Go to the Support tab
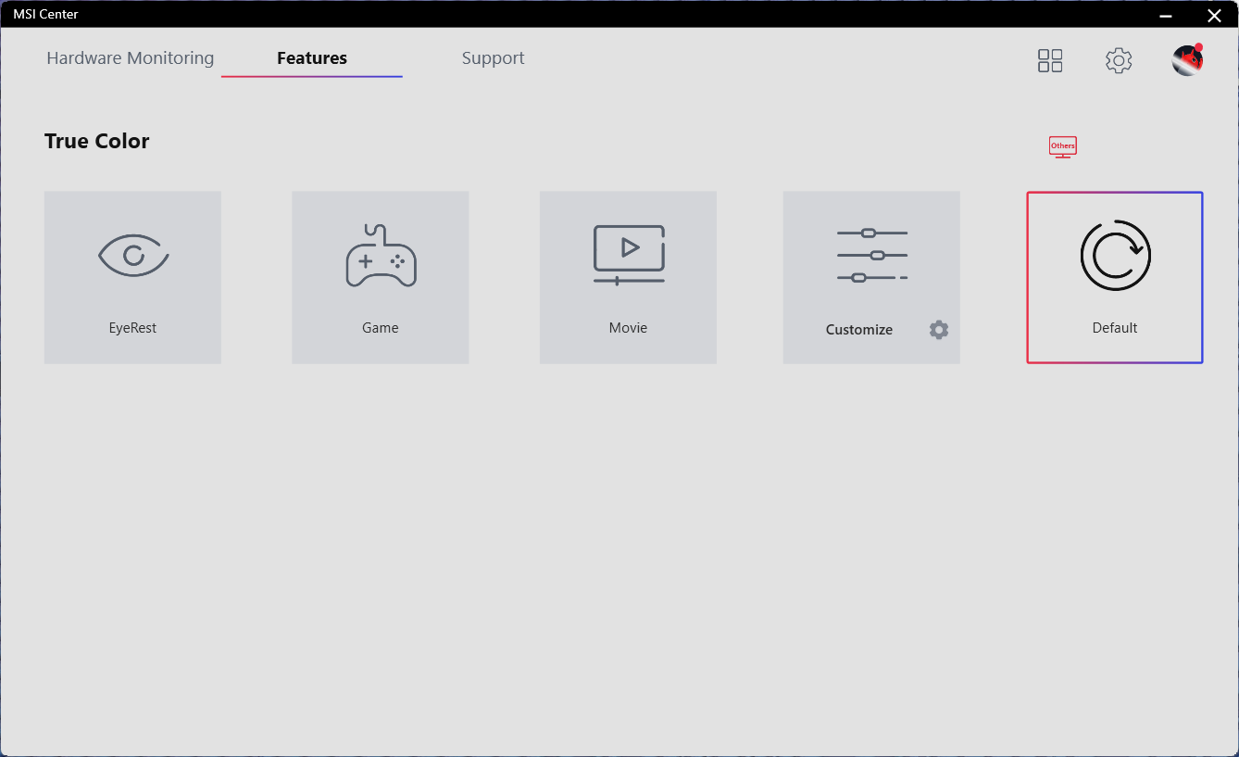Viewport: 1239px width, 757px height. point(494,58)
